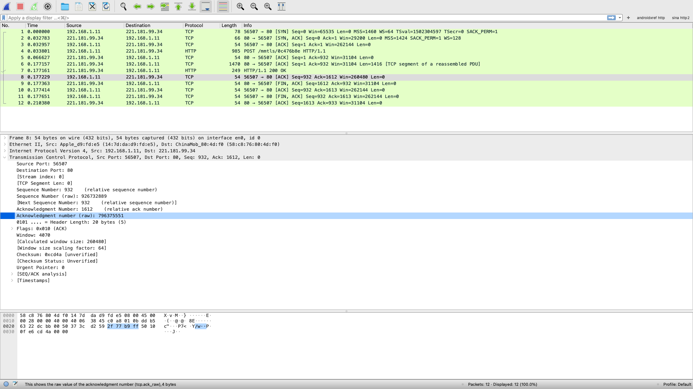
Task: Open display filter bookmarks
Action: coord(4,18)
